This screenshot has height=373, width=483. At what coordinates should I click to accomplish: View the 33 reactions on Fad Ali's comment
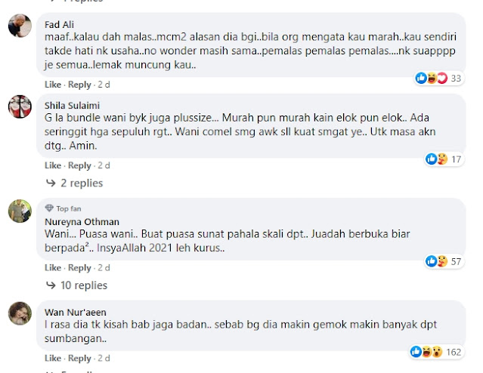click(x=439, y=79)
